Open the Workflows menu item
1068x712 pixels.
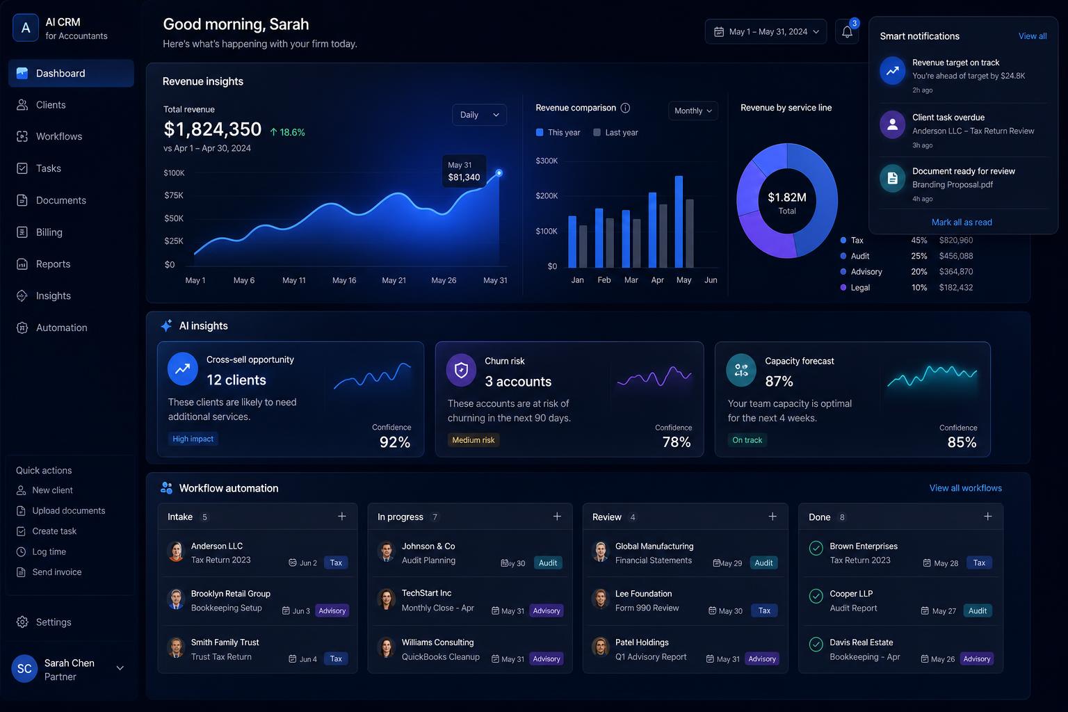[71, 136]
